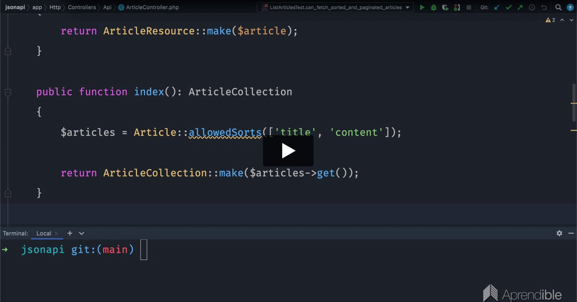Image resolution: width=577 pixels, height=302 pixels.
Task: Open Search Everywhere magnifier
Action: pyautogui.click(x=558, y=7)
